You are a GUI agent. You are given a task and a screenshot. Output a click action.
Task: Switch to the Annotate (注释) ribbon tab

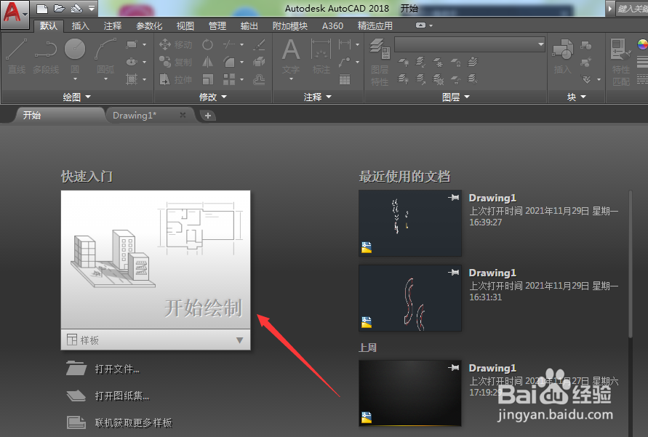(113, 26)
